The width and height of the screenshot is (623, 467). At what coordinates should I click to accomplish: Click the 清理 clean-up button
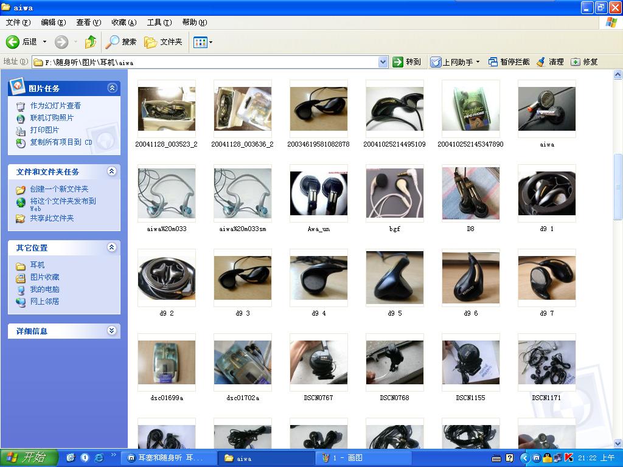(550, 62)
